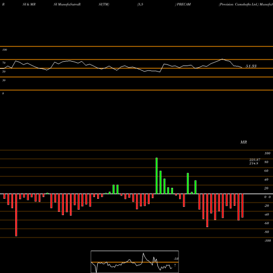Click the -40 label on MR axis
The height and width of the screenshot is (273, 273).
[x=266, y=215]
